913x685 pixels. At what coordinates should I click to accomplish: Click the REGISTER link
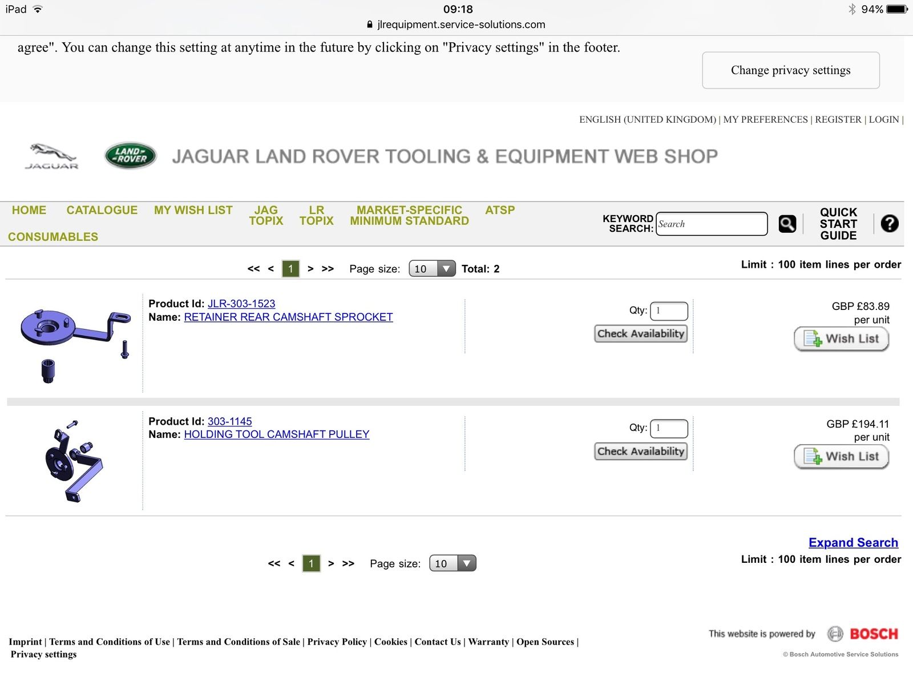point(838,119)
